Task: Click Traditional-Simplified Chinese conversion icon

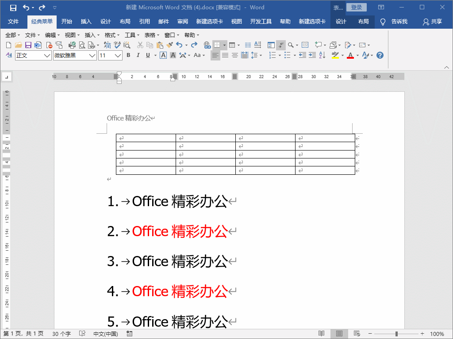Action: pos(107,45)
